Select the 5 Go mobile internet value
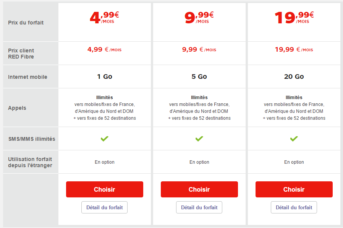 (199, 77)
